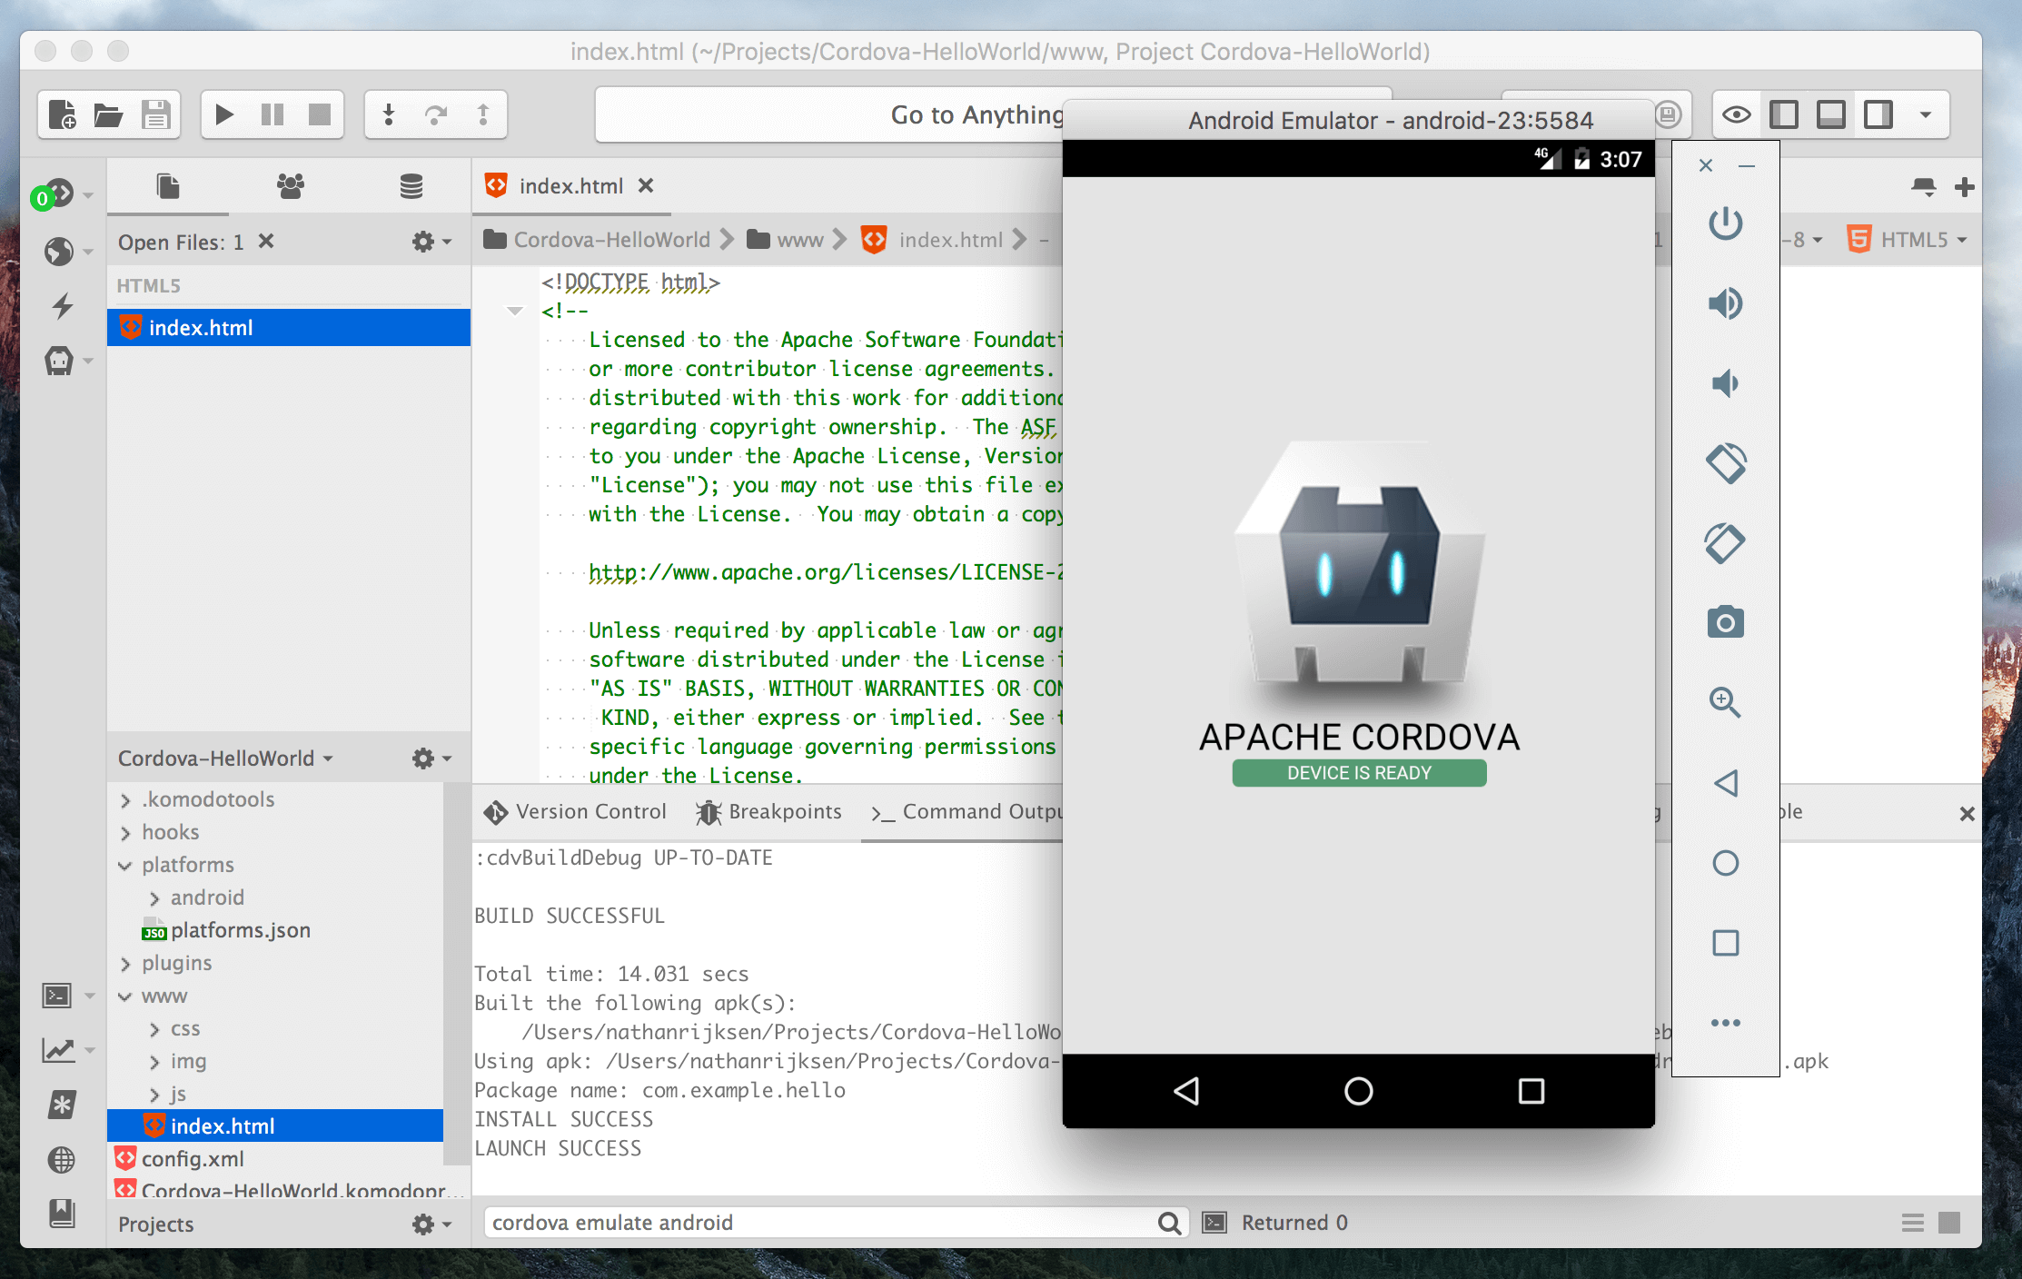Expand the css folder
Screen dimensions: 2022x1279
tap(154, 1029)
